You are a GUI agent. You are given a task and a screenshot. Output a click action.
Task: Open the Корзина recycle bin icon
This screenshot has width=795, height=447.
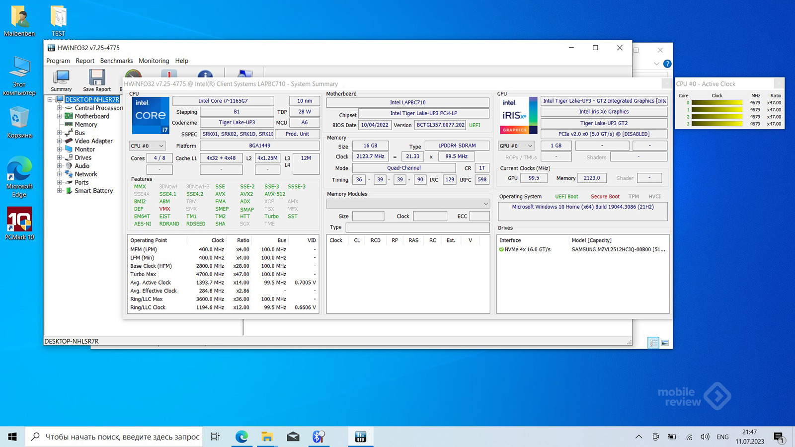click(x=19, y=122)
